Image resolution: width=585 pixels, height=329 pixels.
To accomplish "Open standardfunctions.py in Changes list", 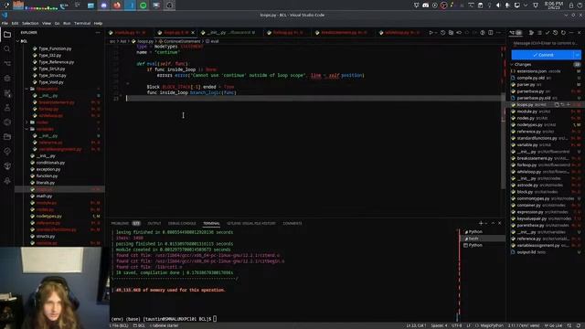I will click(537, 138).
